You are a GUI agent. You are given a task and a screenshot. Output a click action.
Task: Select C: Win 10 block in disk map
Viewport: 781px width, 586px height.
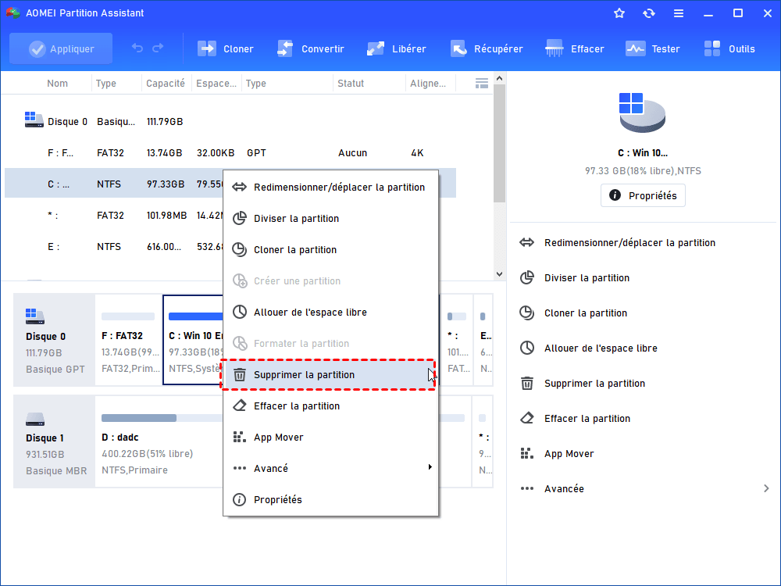click(193, 339)
